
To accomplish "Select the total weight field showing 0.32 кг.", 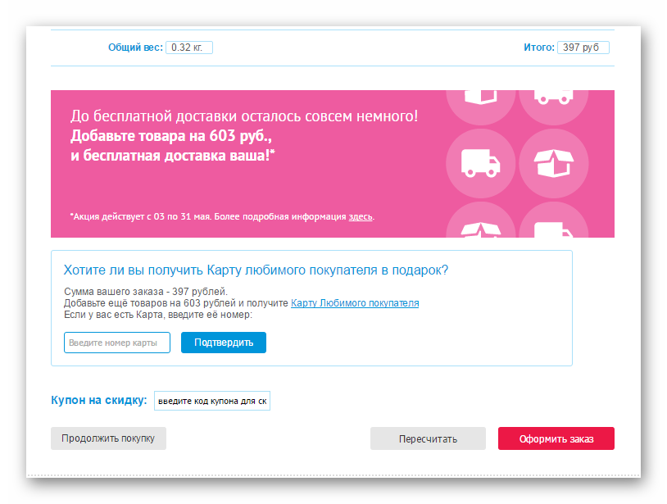I will [x=189, y=48].
